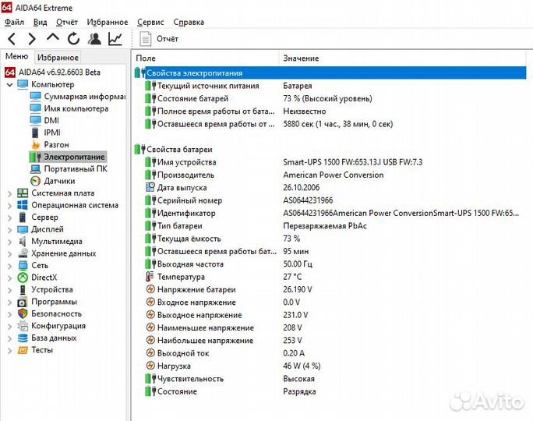The height and width of the screenshot is (421, 533).
Task: Open Имя компьютера item
Action: (x=76, y=108)
